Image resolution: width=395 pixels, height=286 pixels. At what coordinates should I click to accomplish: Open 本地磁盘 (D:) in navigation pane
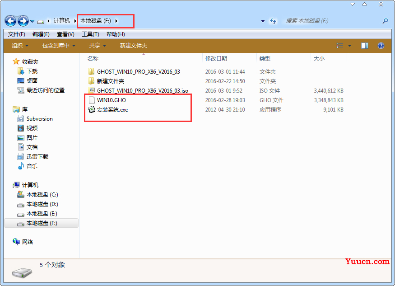pyautogui.click(x=42, y=204)
